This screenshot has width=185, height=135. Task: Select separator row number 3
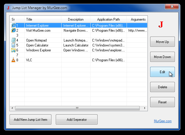click(79, 35)
